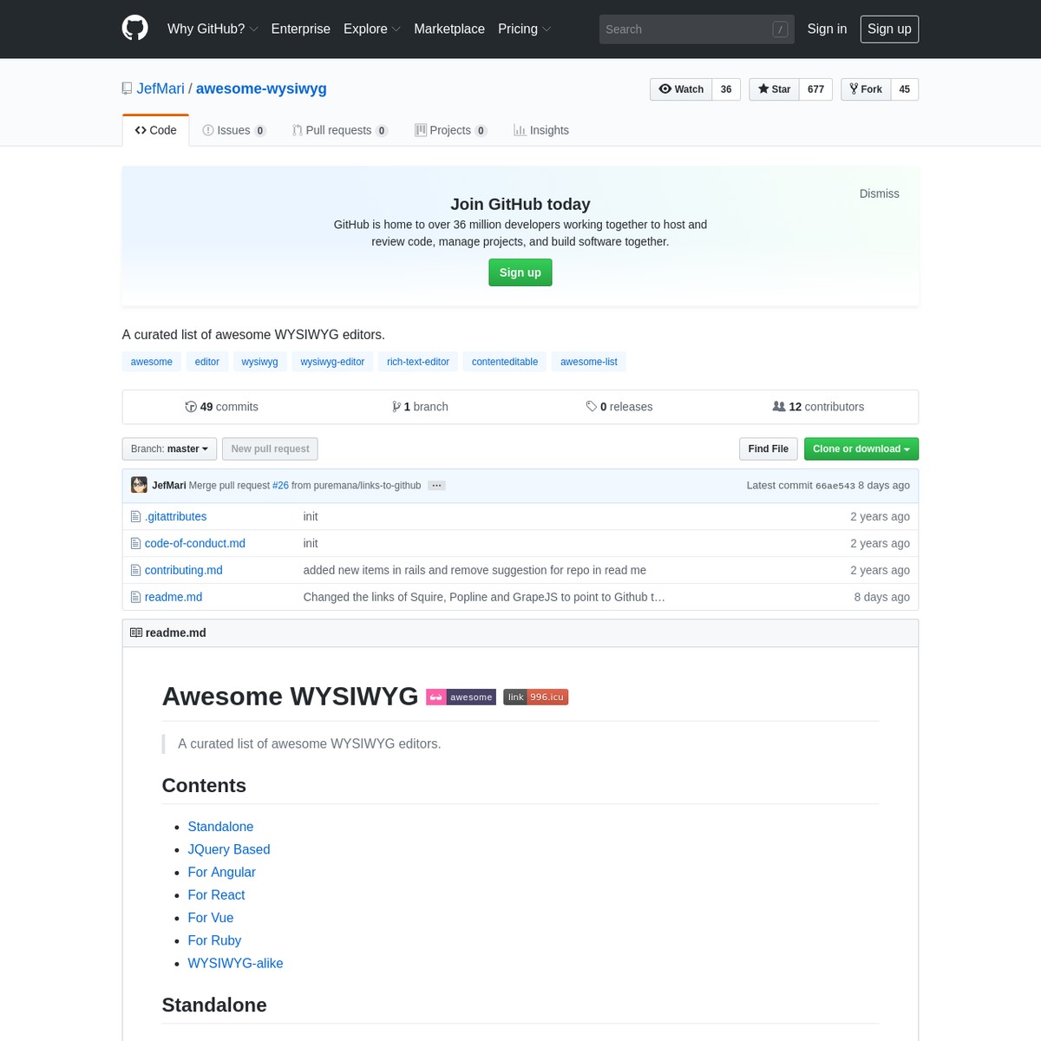The image size is (1041, 1041).
Task: Open the Why GitHub? dropdown menu
Action: [213, 29]
